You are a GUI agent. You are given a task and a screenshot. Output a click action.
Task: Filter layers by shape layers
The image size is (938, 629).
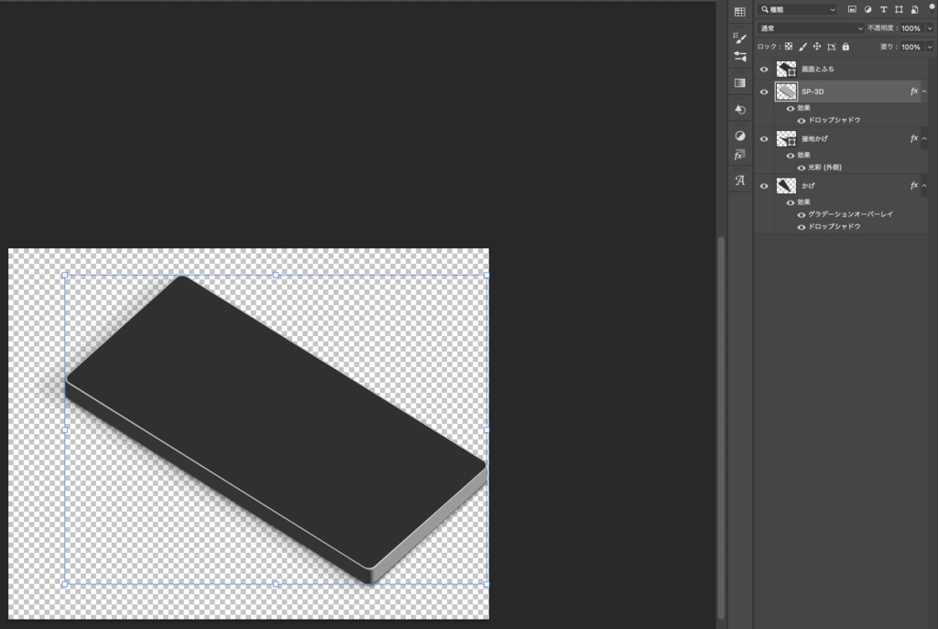click(x=899, y=9)
